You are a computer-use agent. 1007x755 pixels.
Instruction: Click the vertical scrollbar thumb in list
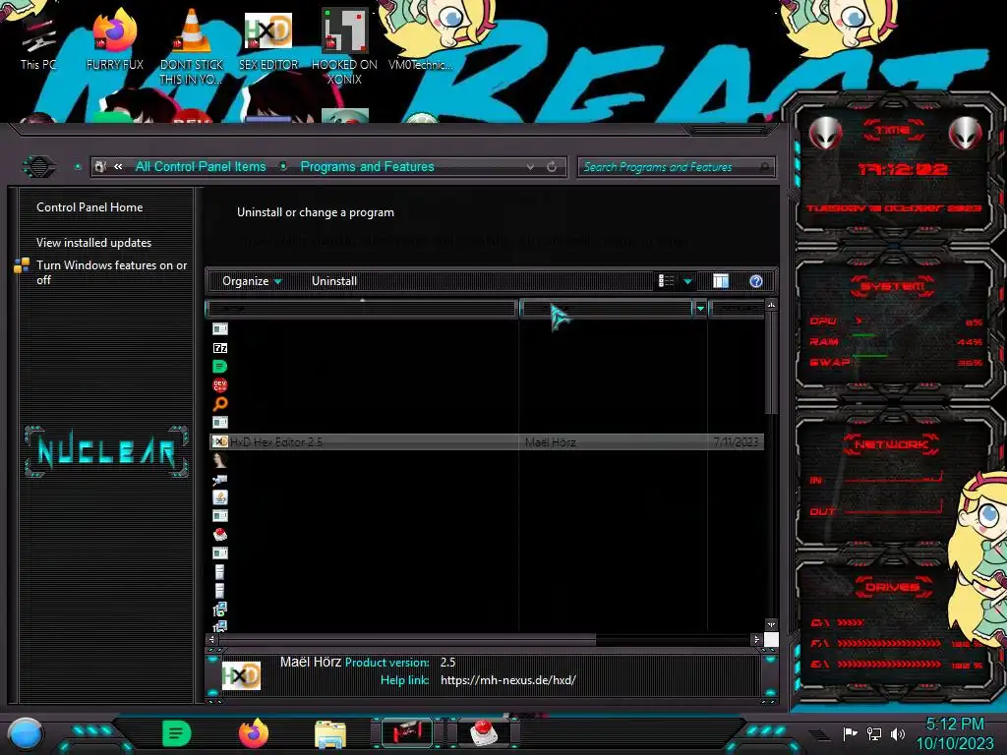[x=771, y=363]
